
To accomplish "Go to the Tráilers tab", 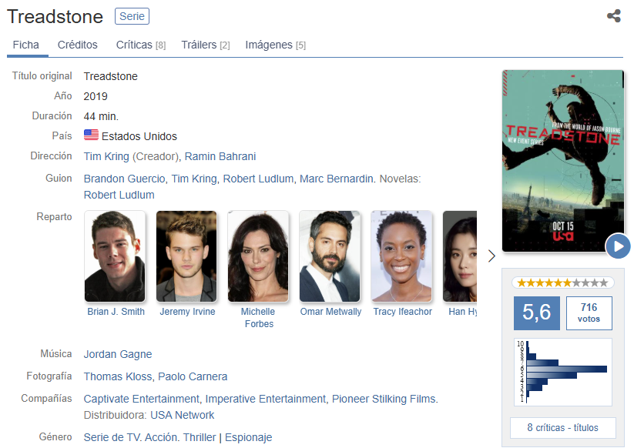I will pos(206,45).
